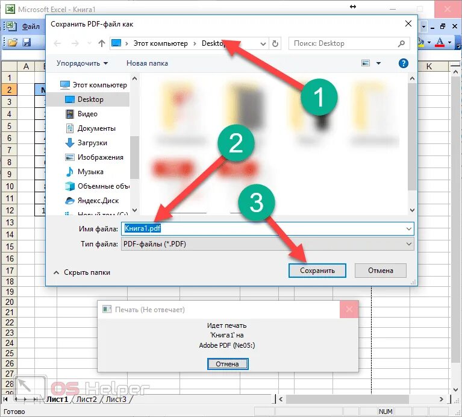Image resolution: width=462 pixels, height=417 pixels.
Task: Click the Excel vertical scrollbar down arrow
Action: coord(455,390)
